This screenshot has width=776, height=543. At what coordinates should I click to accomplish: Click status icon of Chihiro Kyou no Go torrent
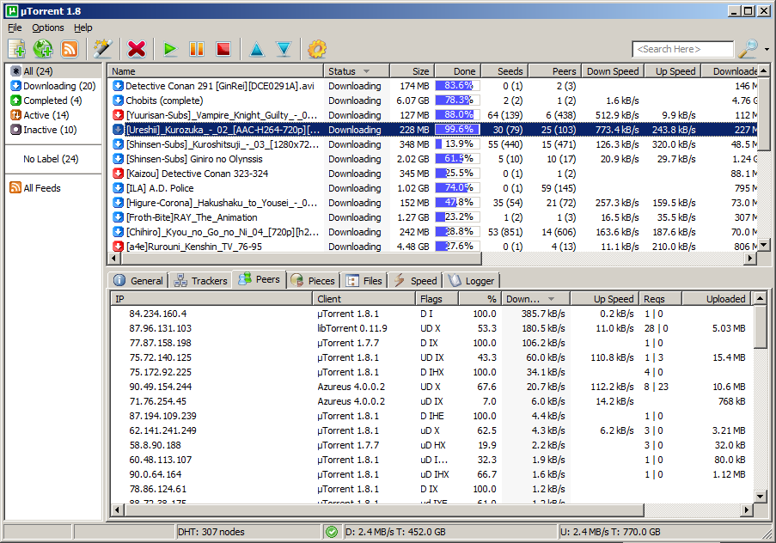click(x=118, y=232)
